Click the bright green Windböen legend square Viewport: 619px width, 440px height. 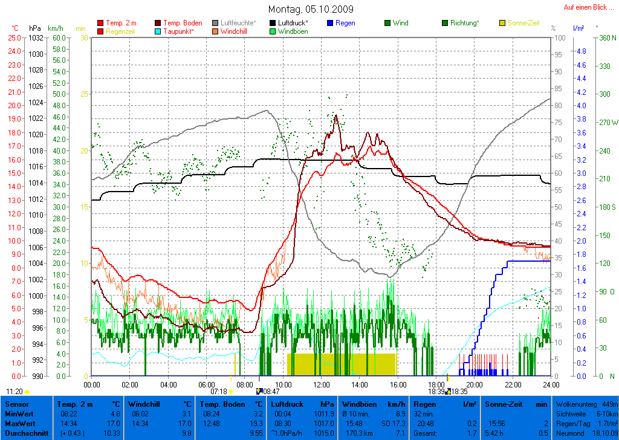pyautogui.click(x=273, y=31)
